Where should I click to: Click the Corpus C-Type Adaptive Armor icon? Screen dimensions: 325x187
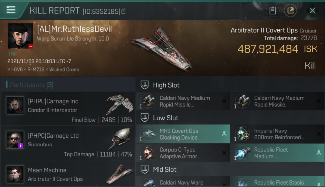click(147, 153)
